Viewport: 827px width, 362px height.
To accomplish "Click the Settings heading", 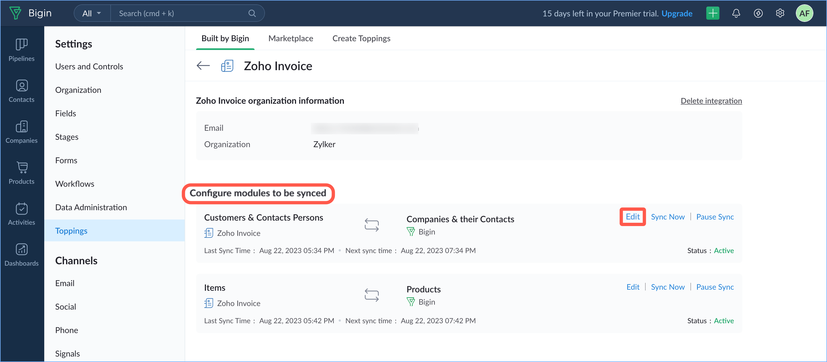I will coord(73,44).
